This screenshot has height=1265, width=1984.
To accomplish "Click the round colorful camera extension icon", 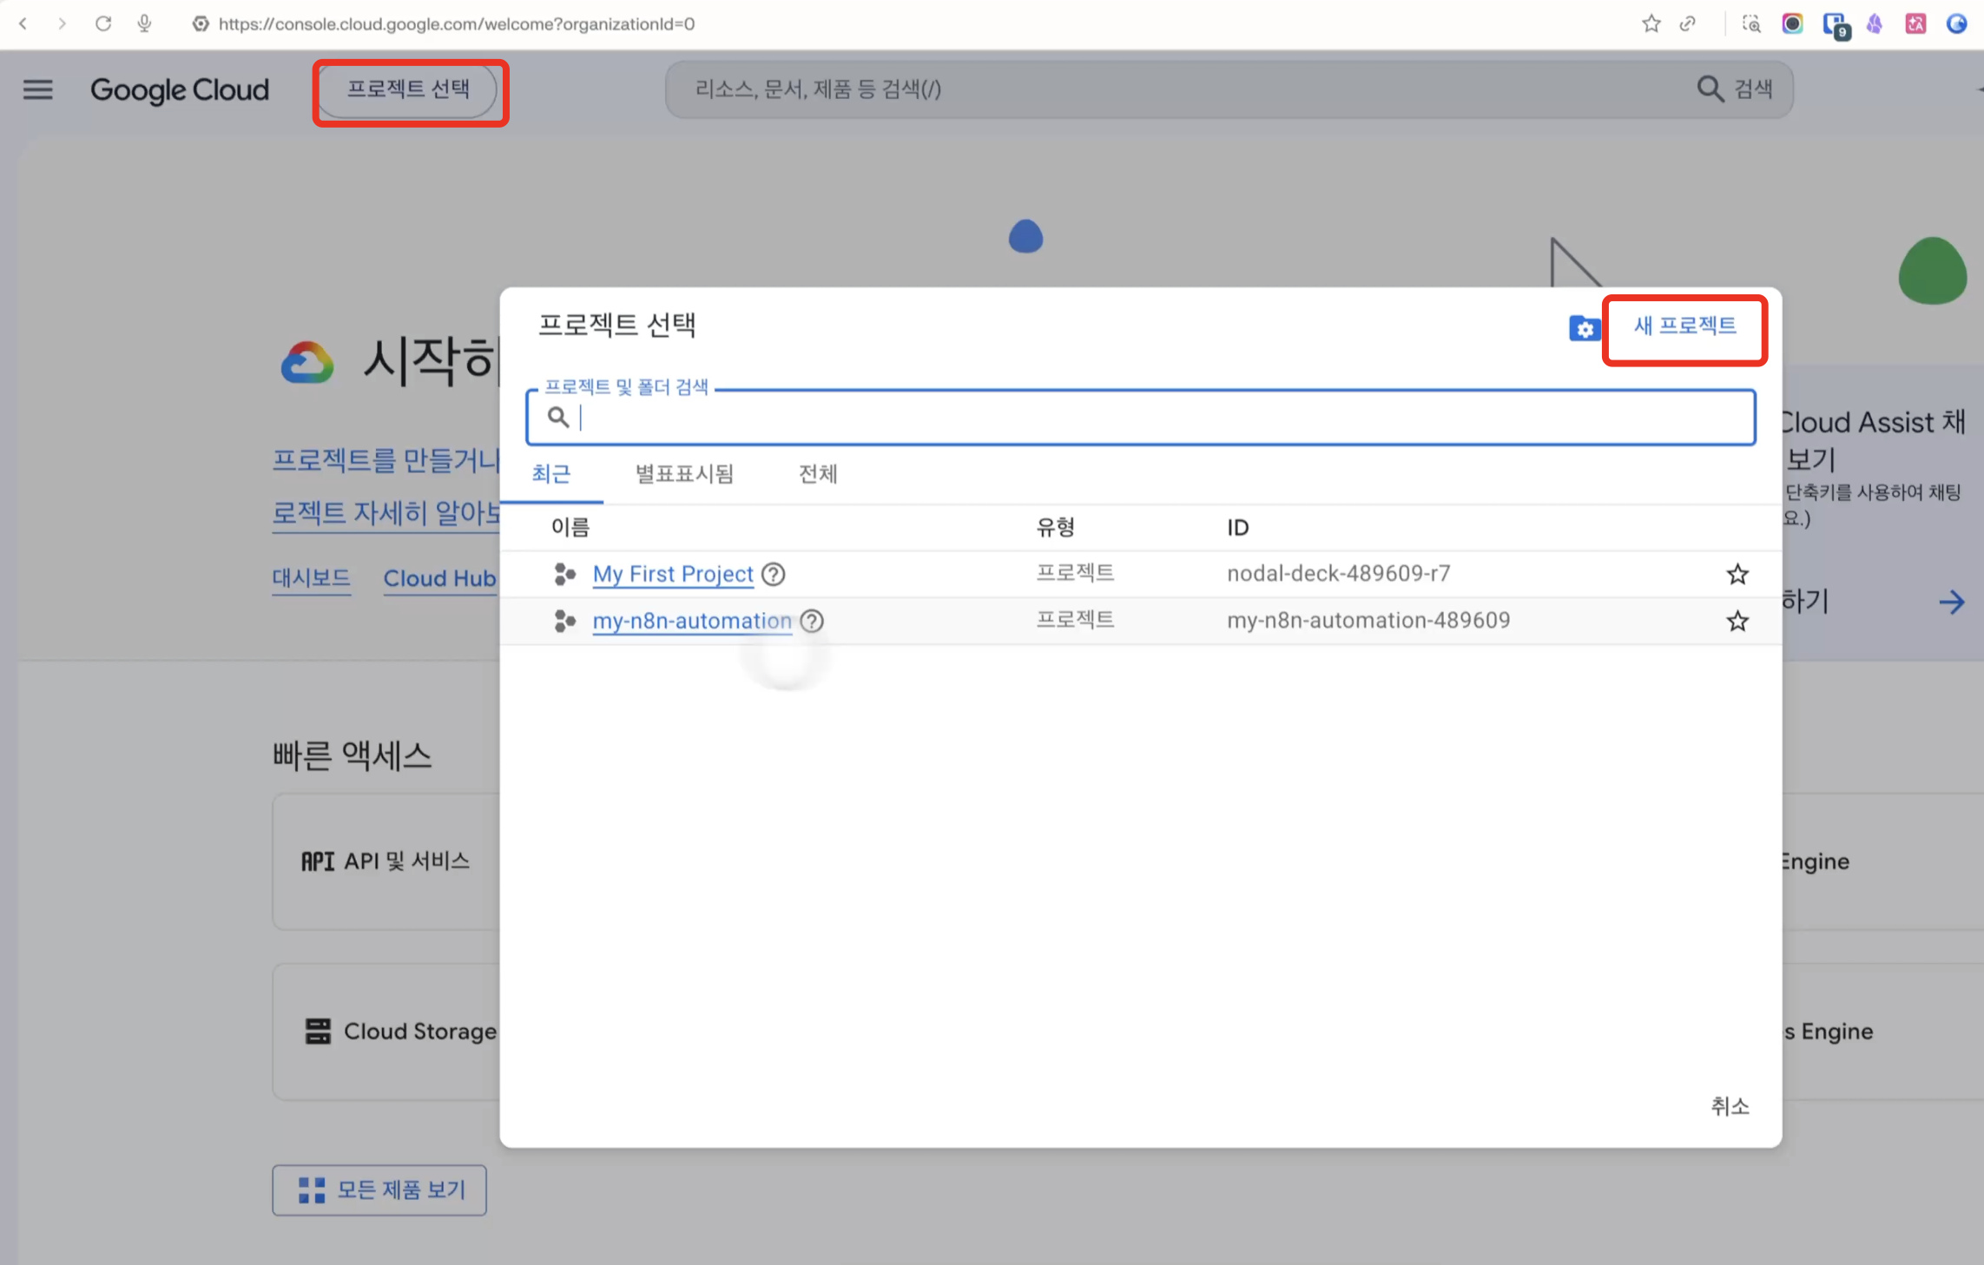I will 1792,23.
